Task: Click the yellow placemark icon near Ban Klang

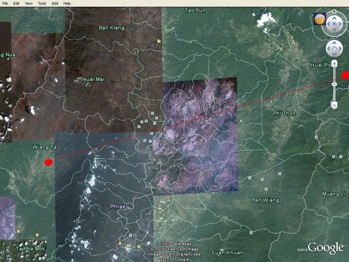Action: point(159,41)
